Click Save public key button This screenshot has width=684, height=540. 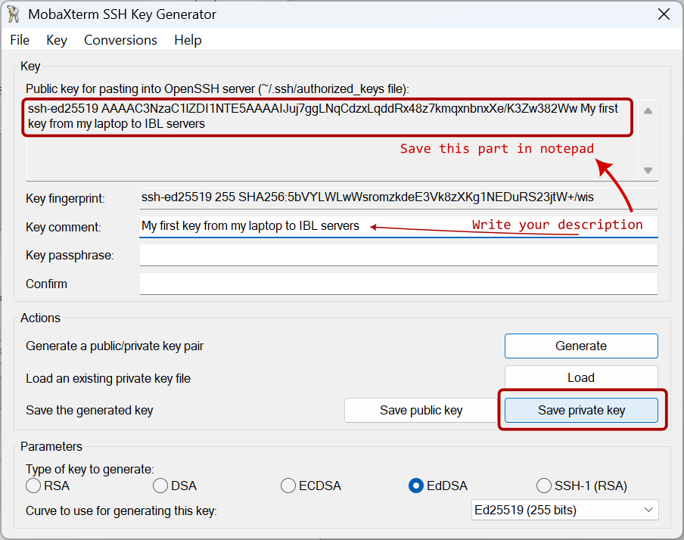pyautogui.click(x=421, y=410)
